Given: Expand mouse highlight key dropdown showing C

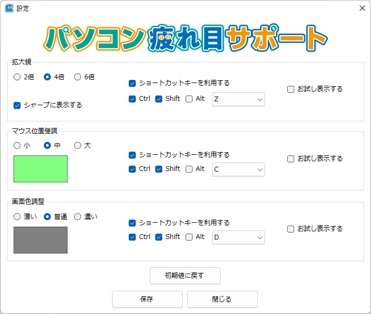Looking at the screenshot, I should click(238, 169).
